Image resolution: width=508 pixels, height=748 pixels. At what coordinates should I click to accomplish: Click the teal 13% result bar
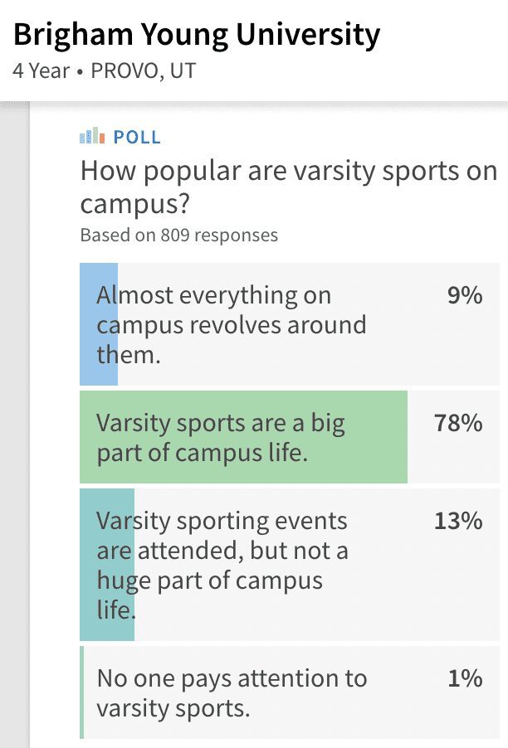107,565
